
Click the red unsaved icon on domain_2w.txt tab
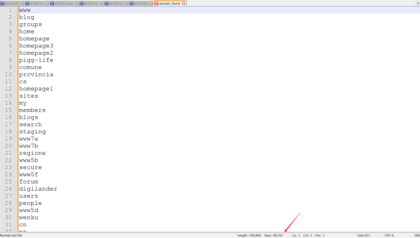pos(156,3)
